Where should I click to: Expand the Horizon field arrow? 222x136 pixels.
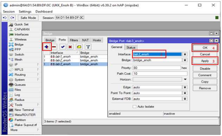(x=185, y=79)
